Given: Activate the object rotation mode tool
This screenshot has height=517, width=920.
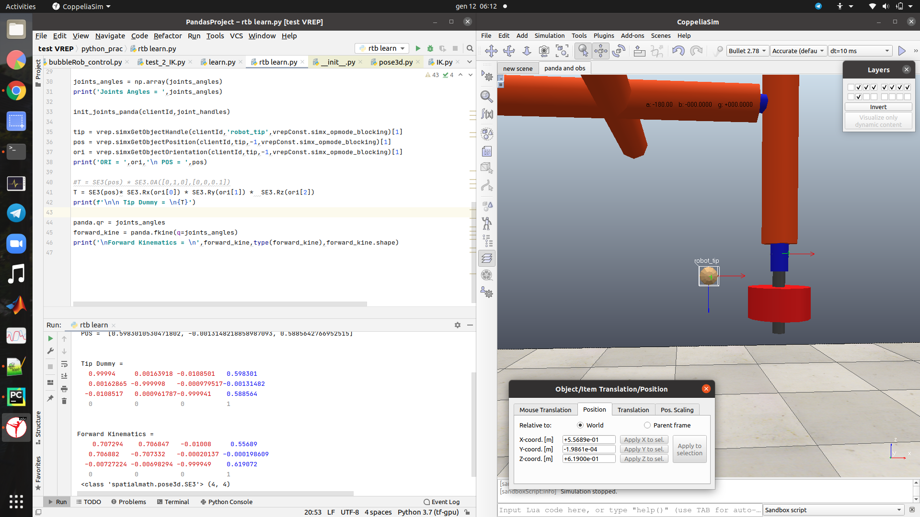Looking at the screenshot, I should pos(619,51).
